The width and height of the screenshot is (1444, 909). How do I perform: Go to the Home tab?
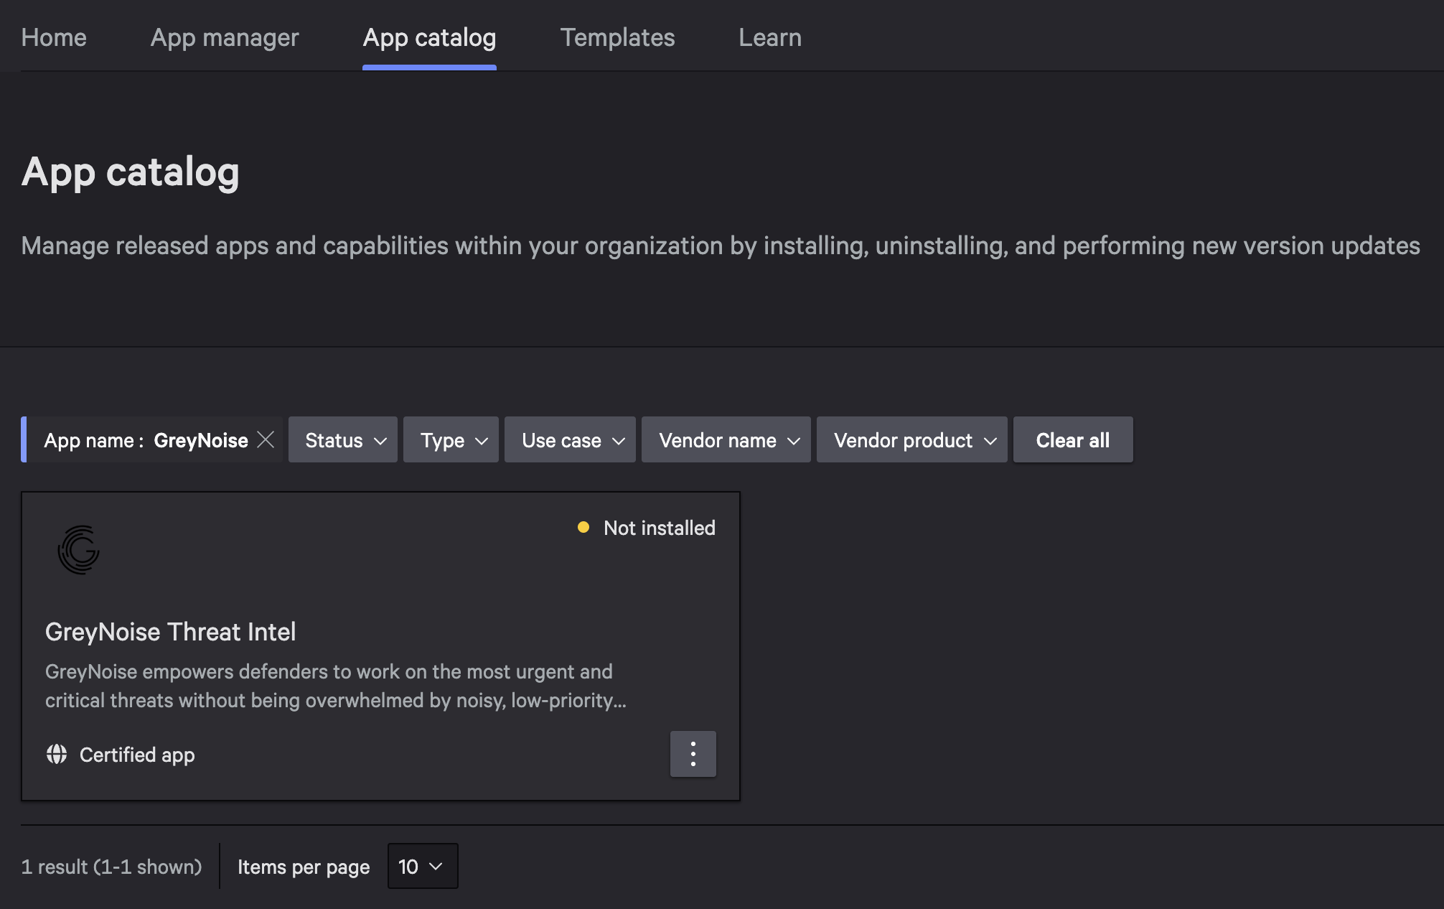pos(54,37)
